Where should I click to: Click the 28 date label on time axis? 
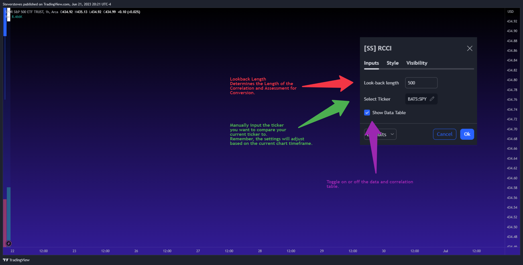(260, 251)
